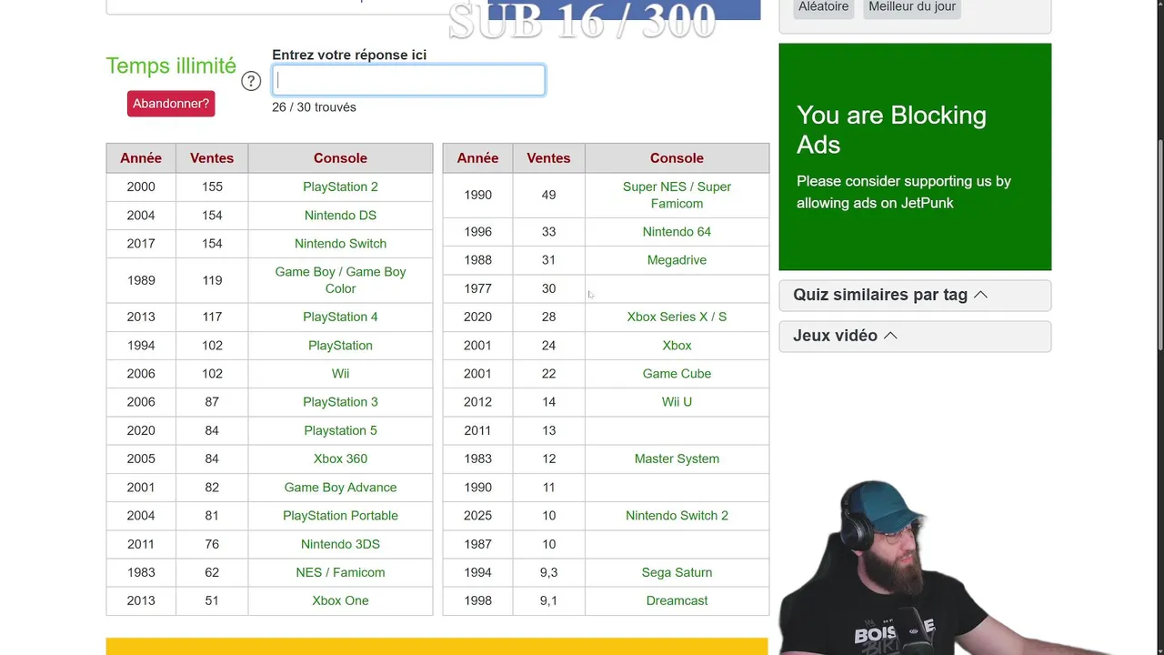Image resolution: width=1164 pixels, height=655 pixels.
Task: Click the right table Console header
Action: click(677, 158)
